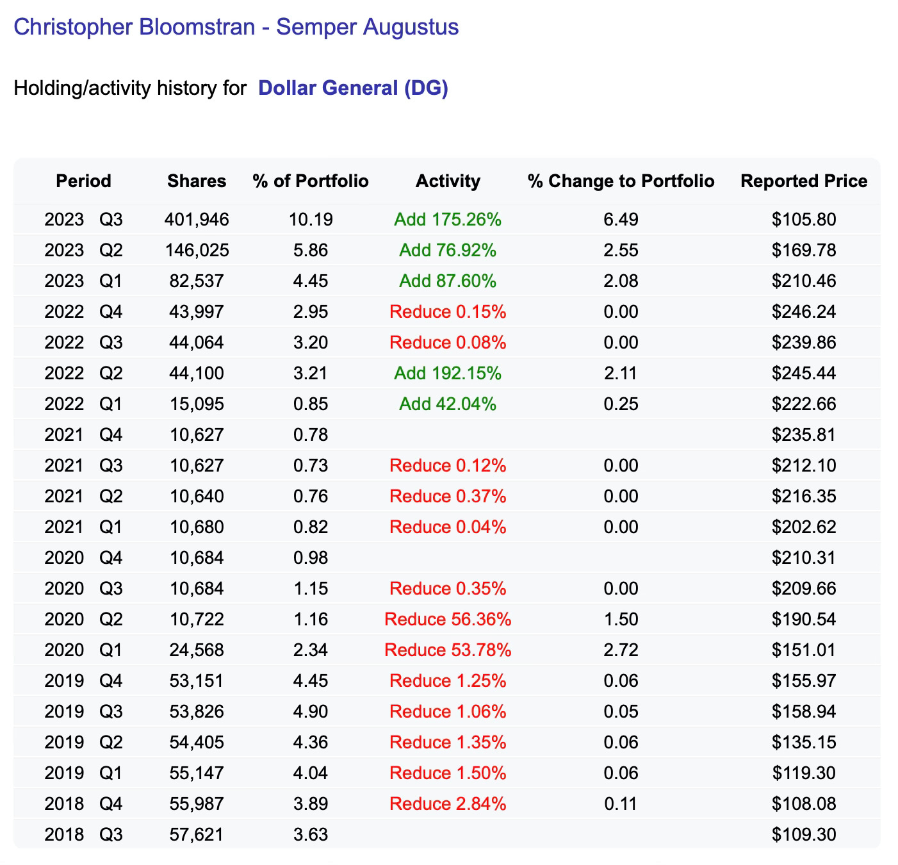898x865 pixels.
Task: Click the Add 192.15% activity cell
Action: [x=448, y=374]
